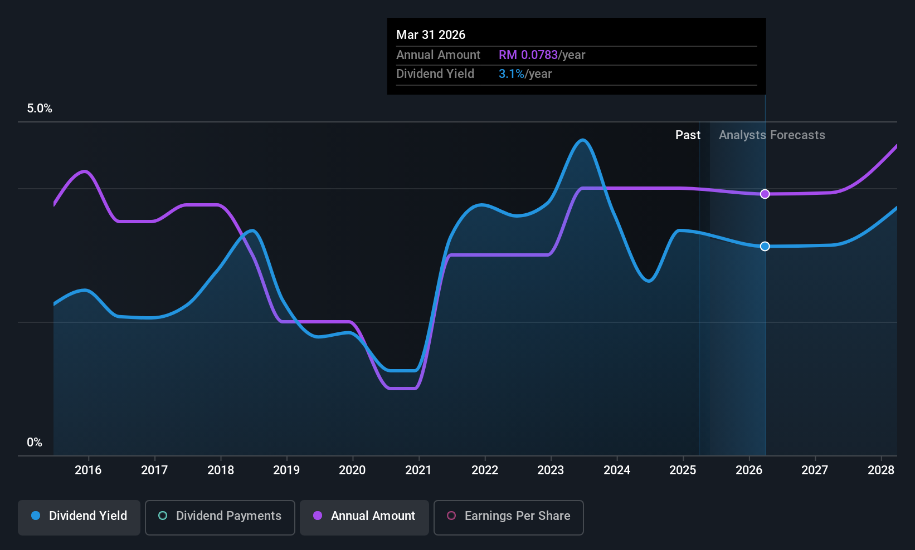The height and width of the screenshot is (550, 915).
Task: Click the 2025 x-axis label
Action: [683, 470]
